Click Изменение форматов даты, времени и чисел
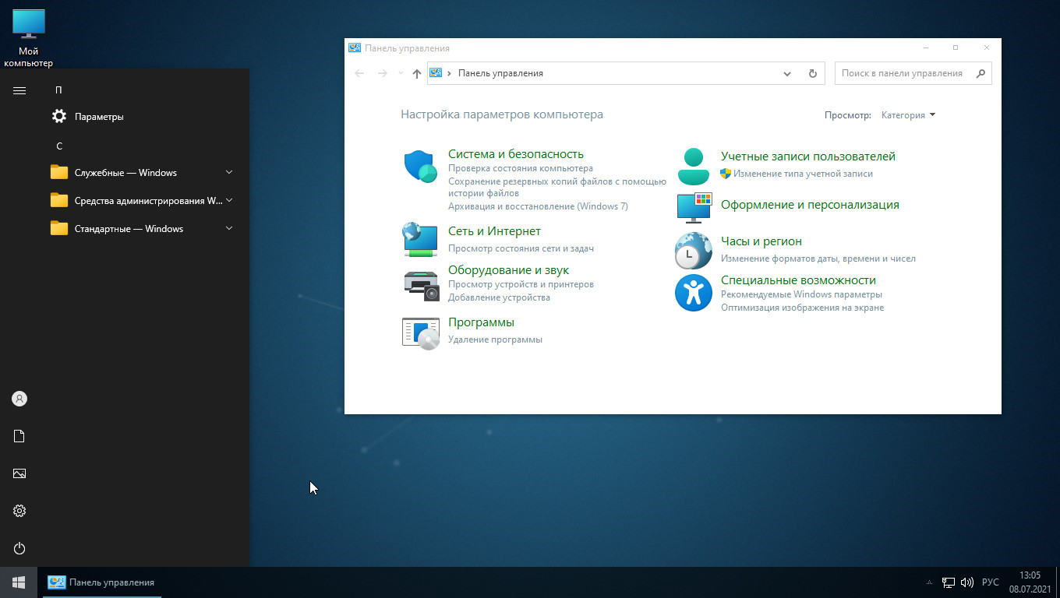The height and width of the screenshot is (598, 1060). (x=818, y=259)
